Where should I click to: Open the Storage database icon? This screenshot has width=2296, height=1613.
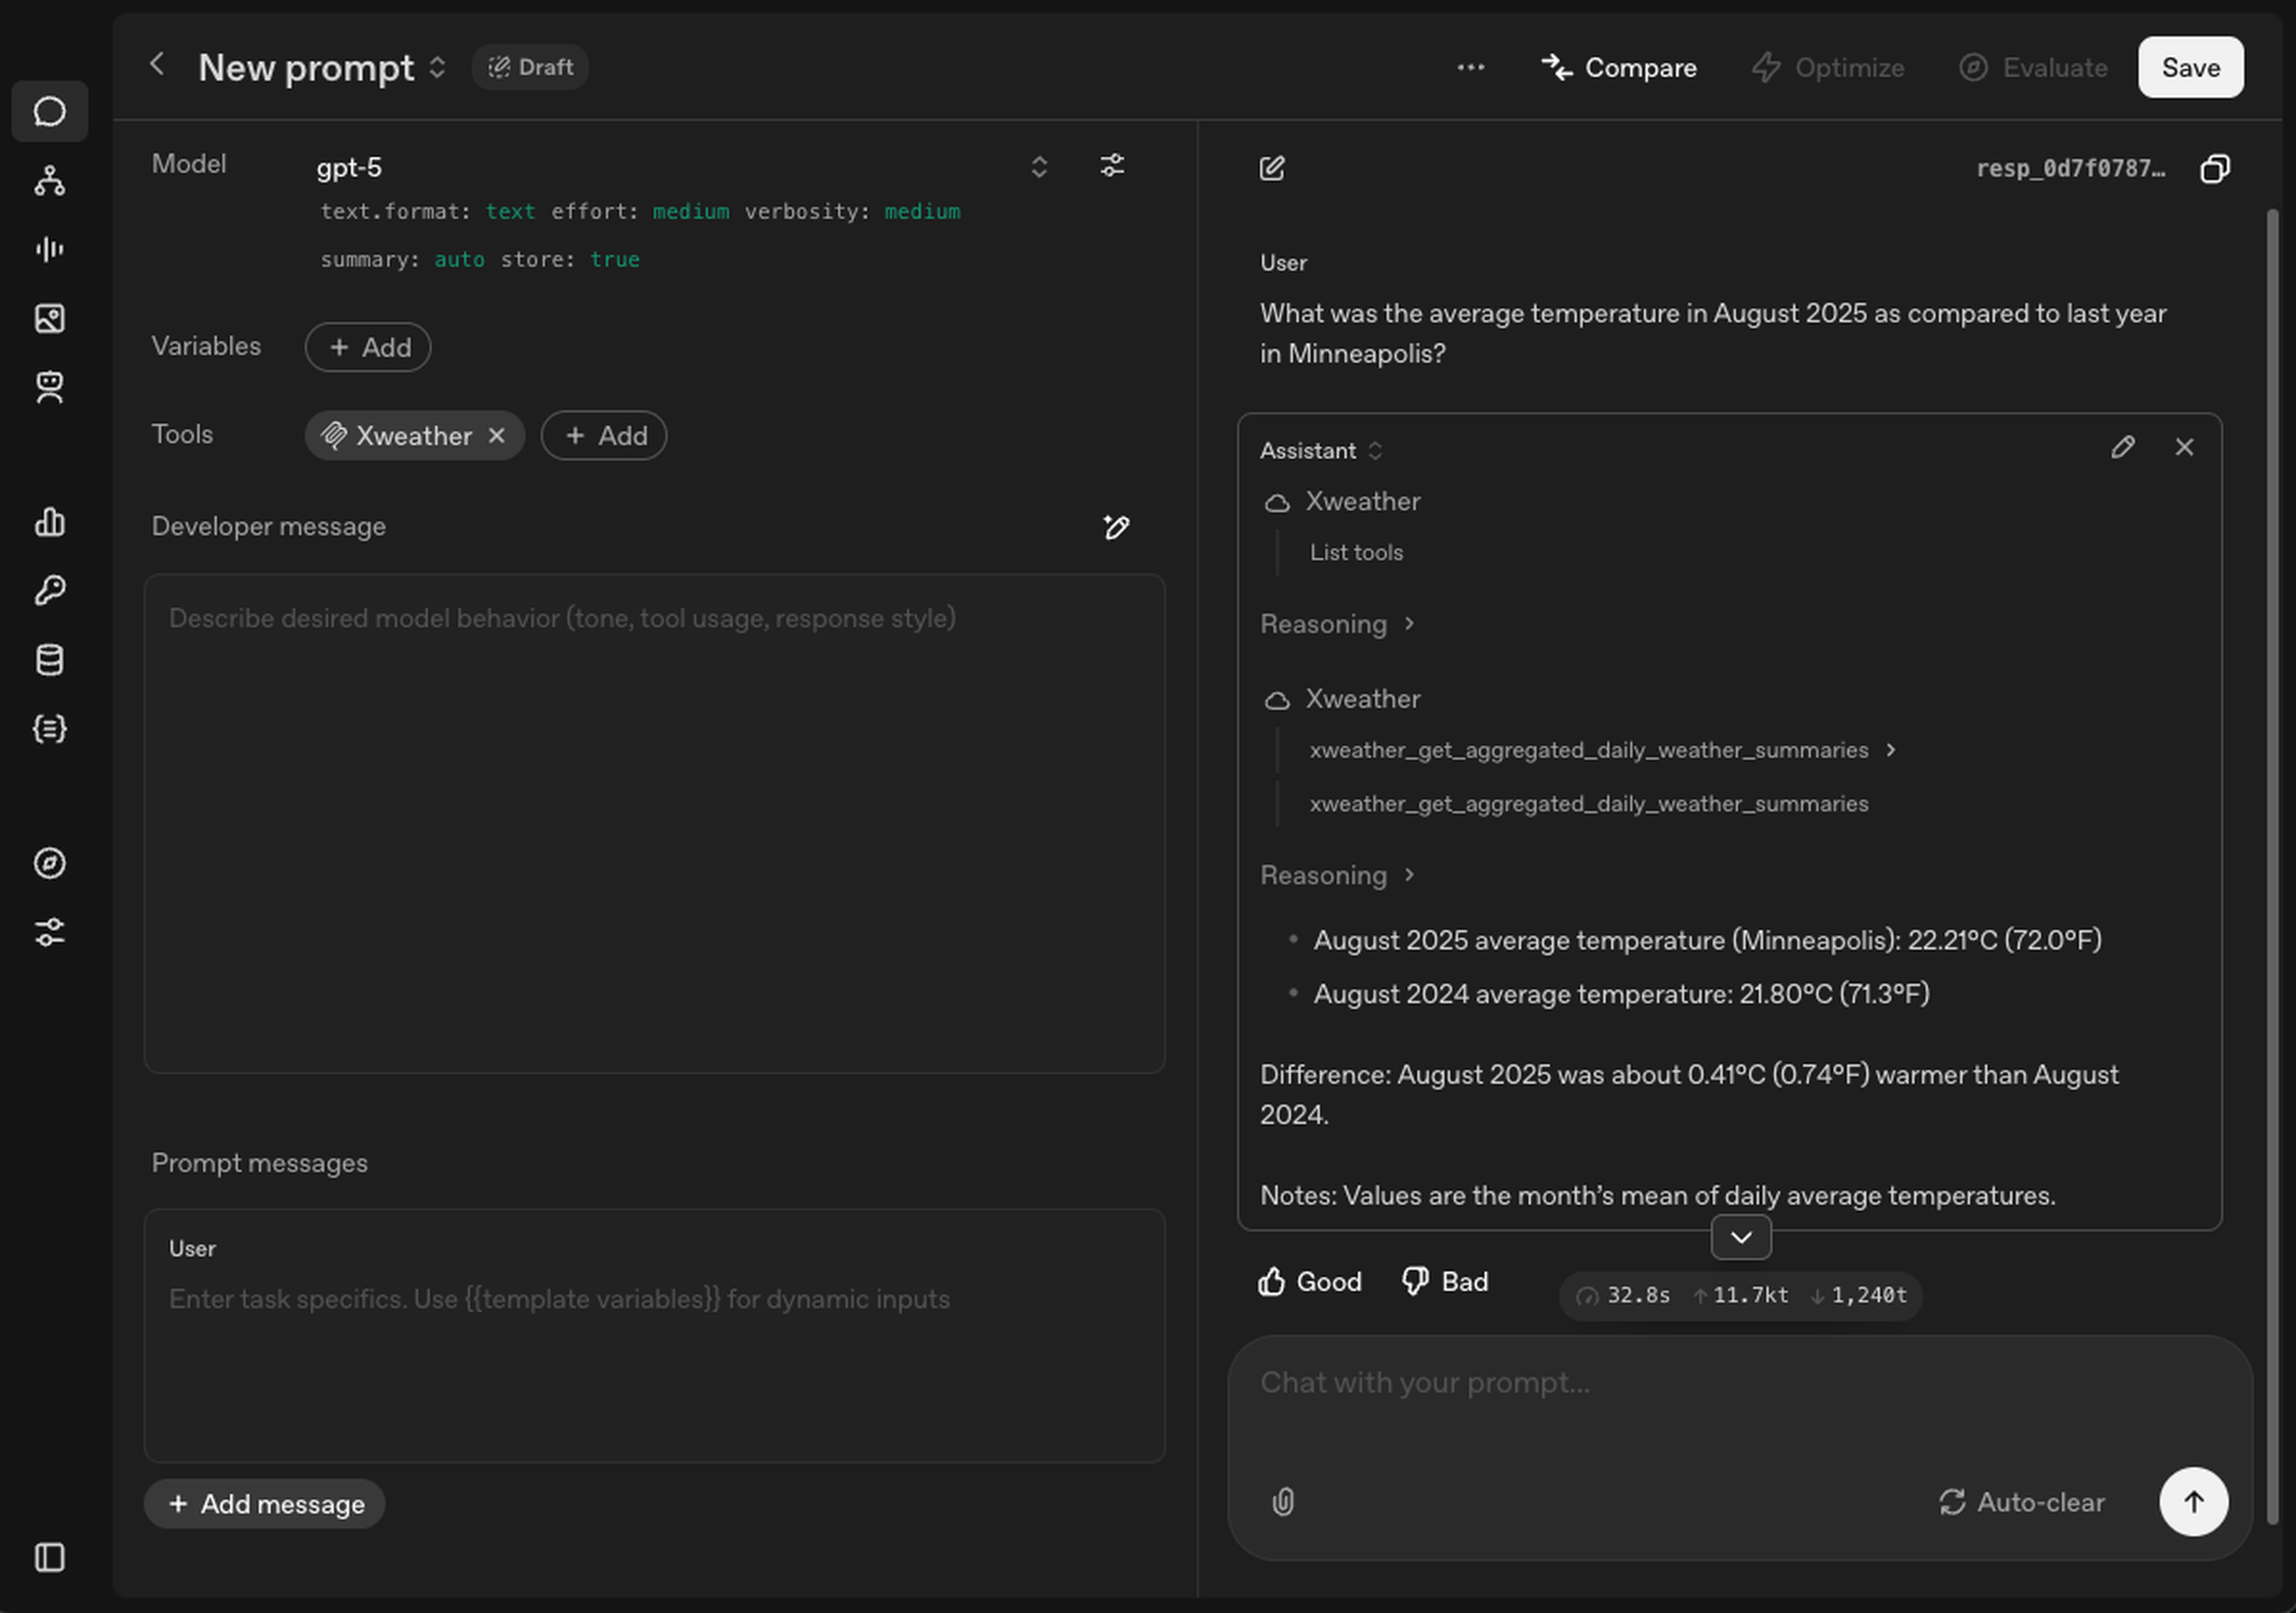49,660
